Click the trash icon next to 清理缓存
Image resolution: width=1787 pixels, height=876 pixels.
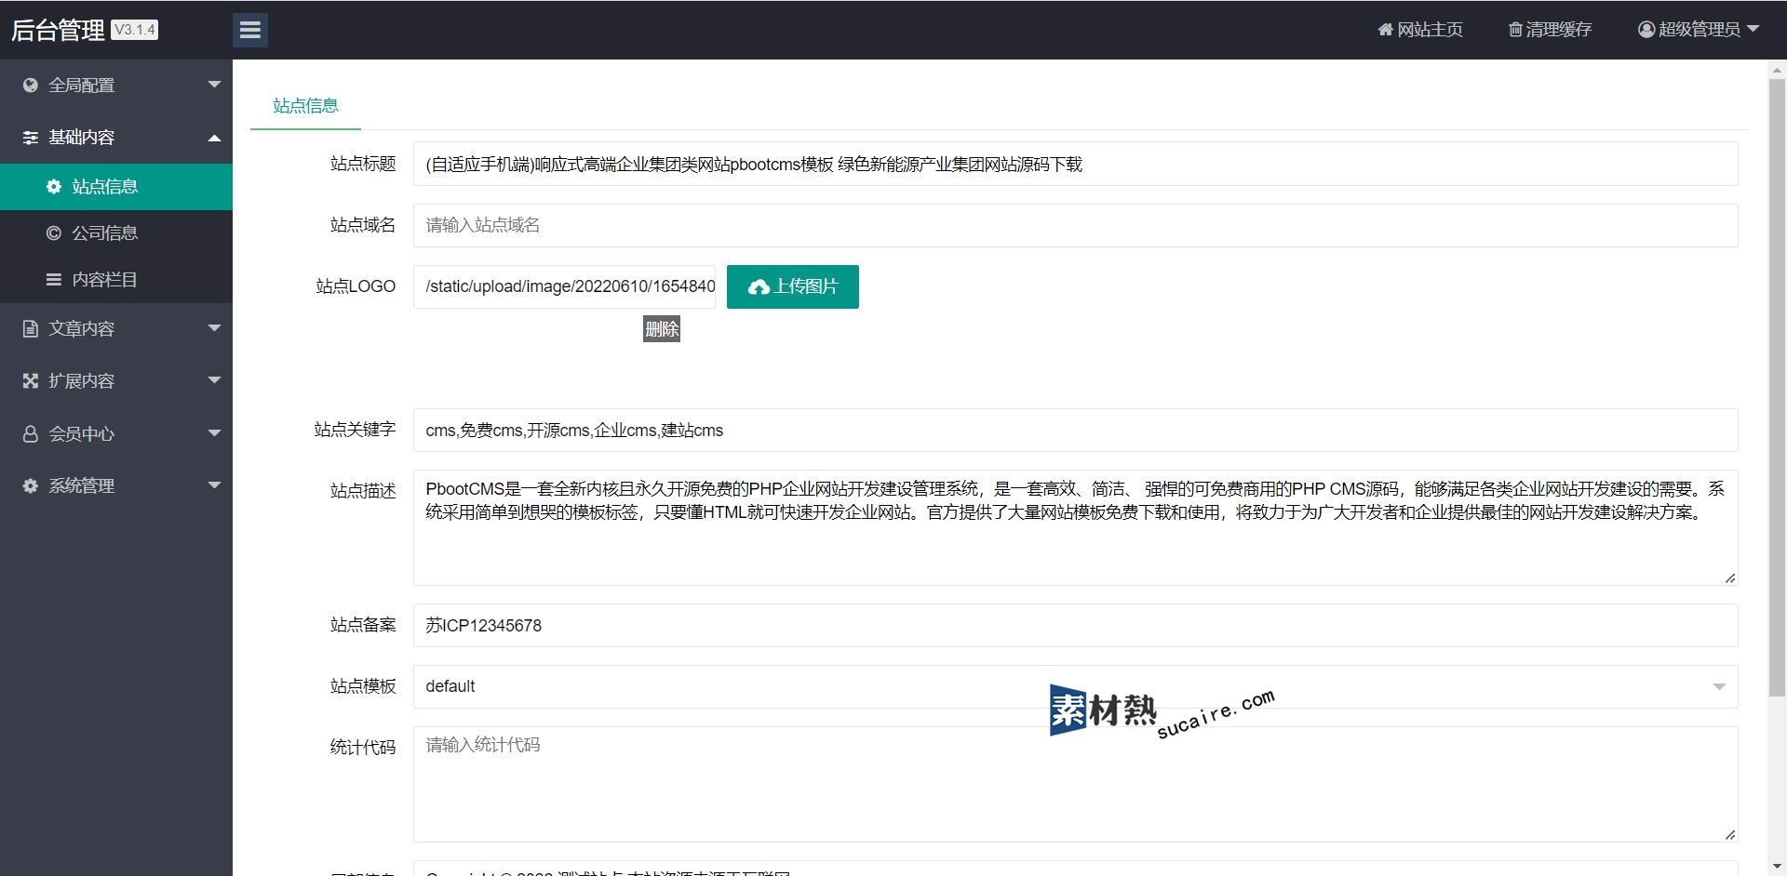click(x=1515, y=30)
